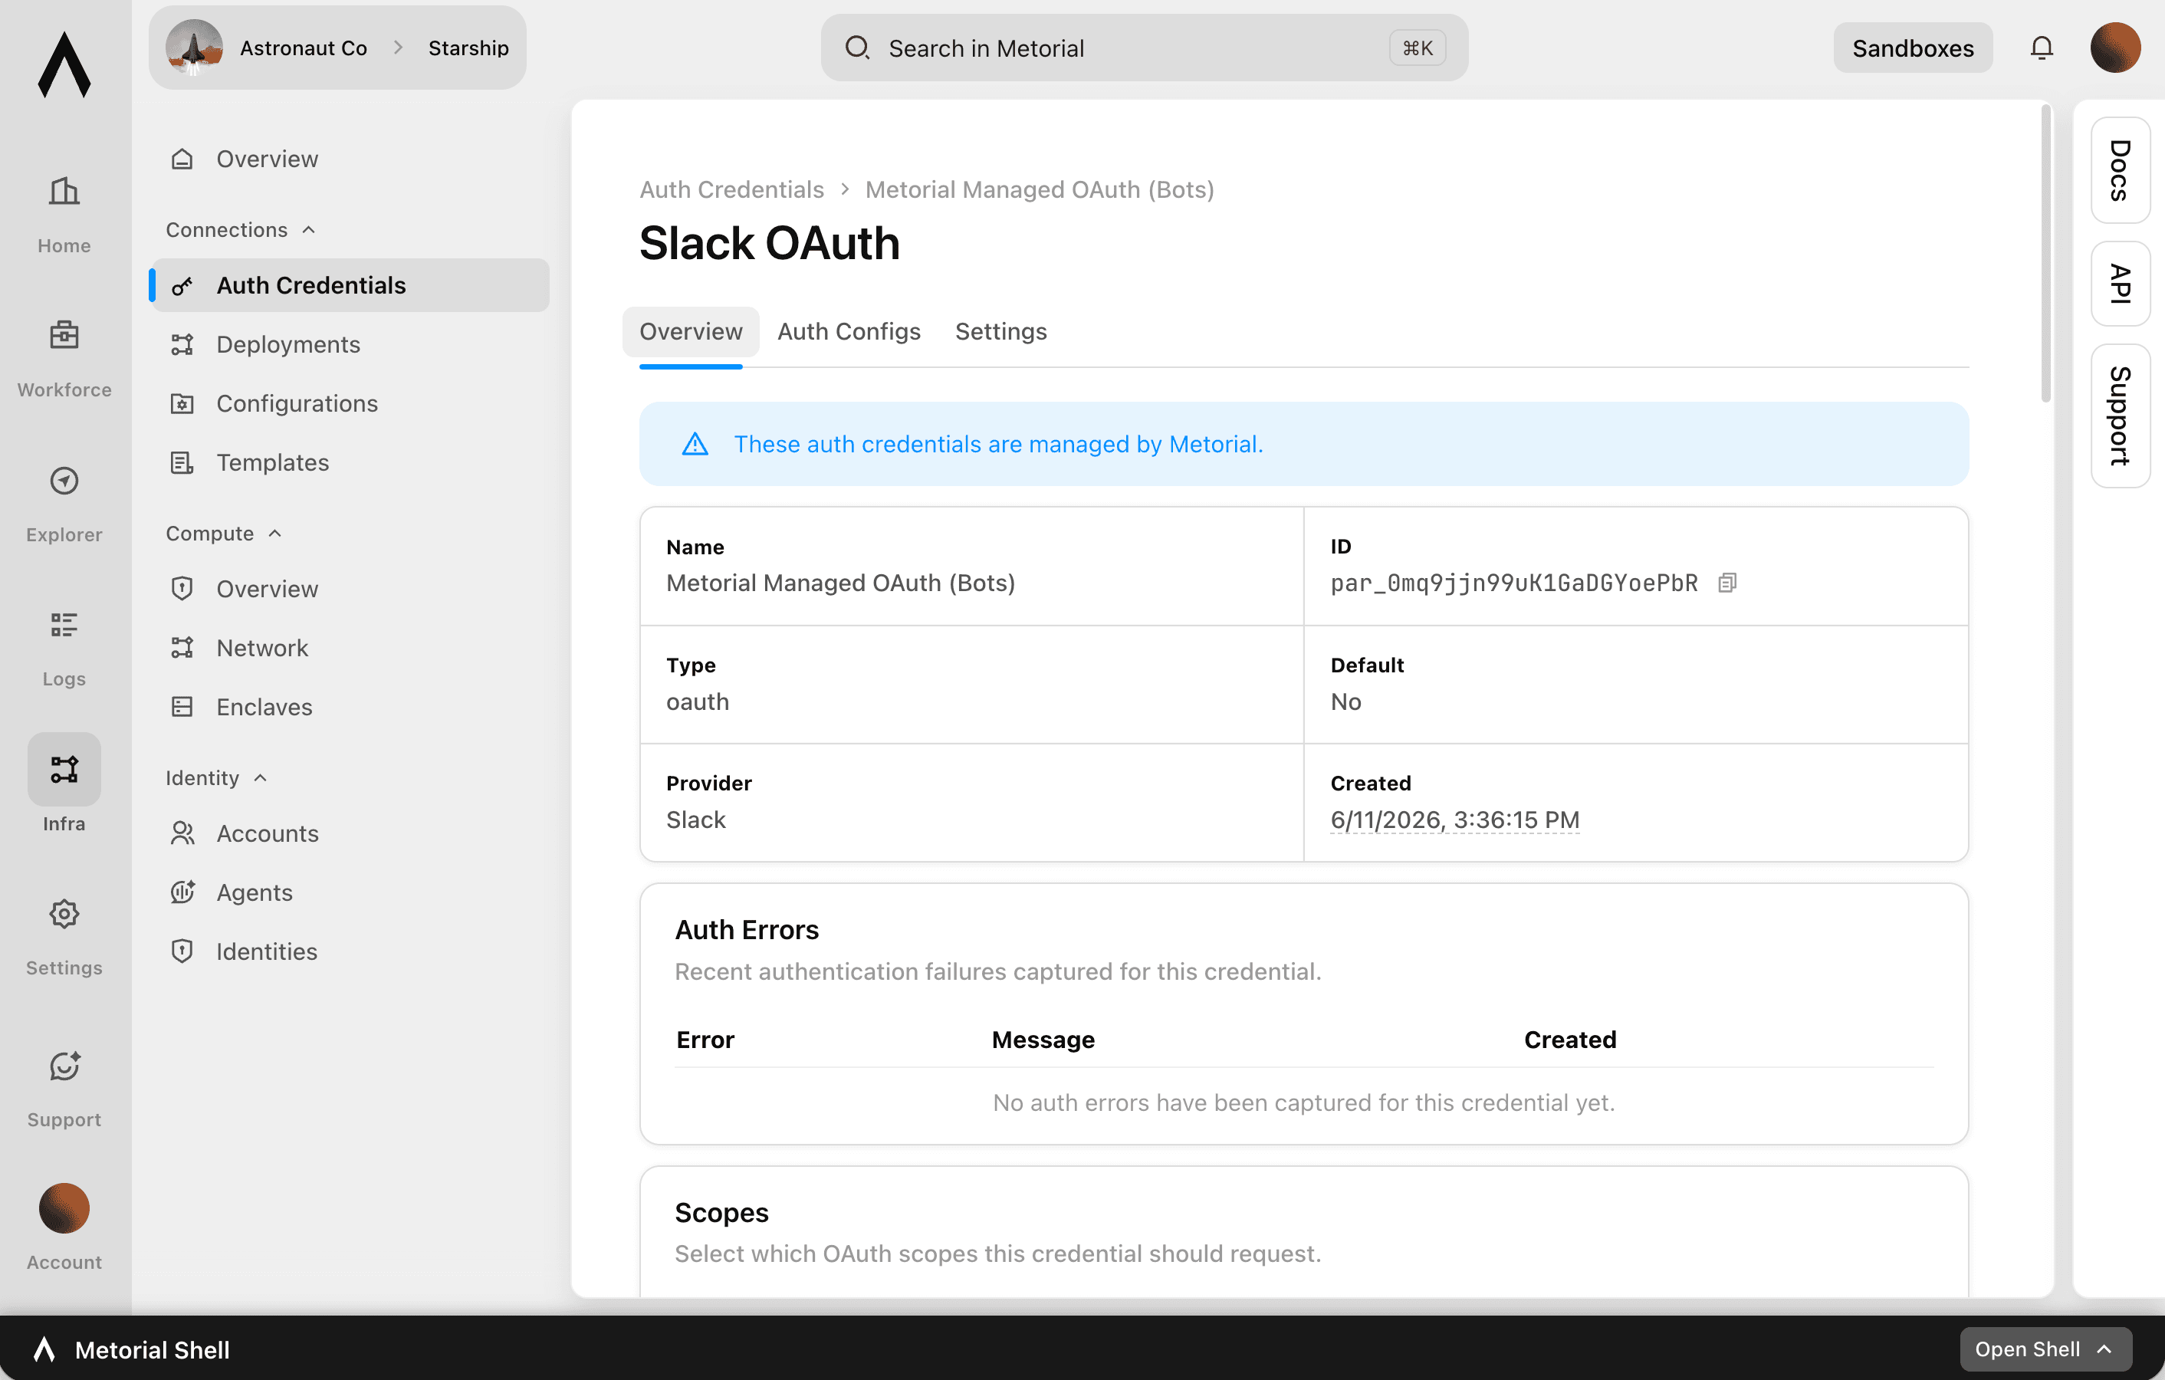The width and height of the screenshot is (2165, 1380).
Task: Select the Infra icon in left rail
Action: pos(64,769)
